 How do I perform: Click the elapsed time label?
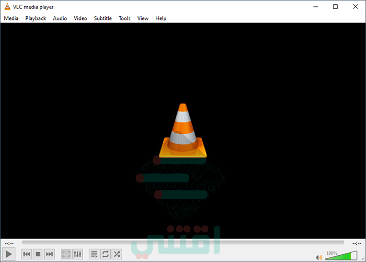[9, 243]
